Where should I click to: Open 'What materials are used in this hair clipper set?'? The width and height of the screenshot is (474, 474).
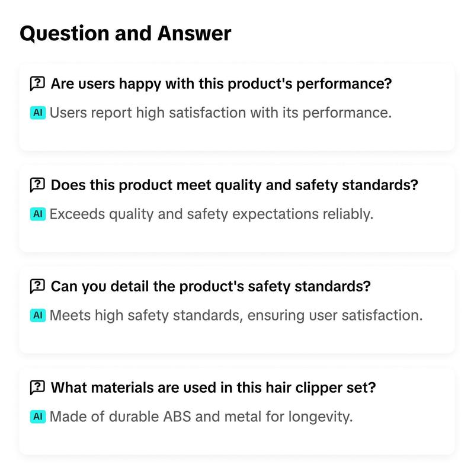pos(213,387)
